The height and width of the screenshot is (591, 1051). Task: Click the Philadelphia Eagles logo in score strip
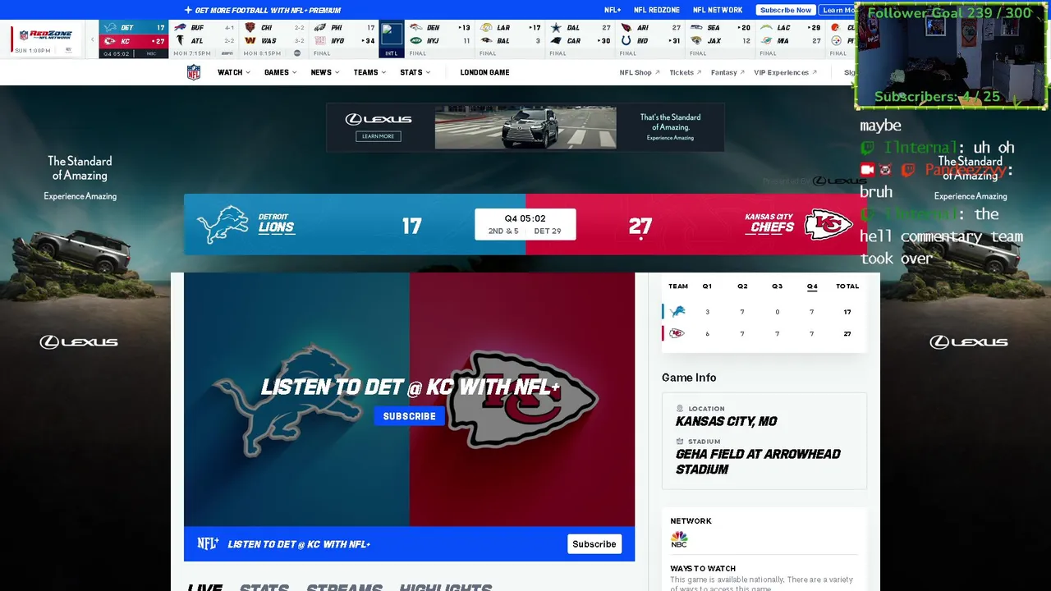point(320,28)
